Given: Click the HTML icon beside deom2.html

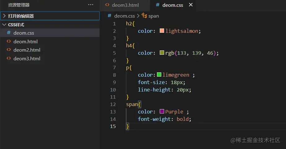Looking at the screenshot, I should 9,49.
